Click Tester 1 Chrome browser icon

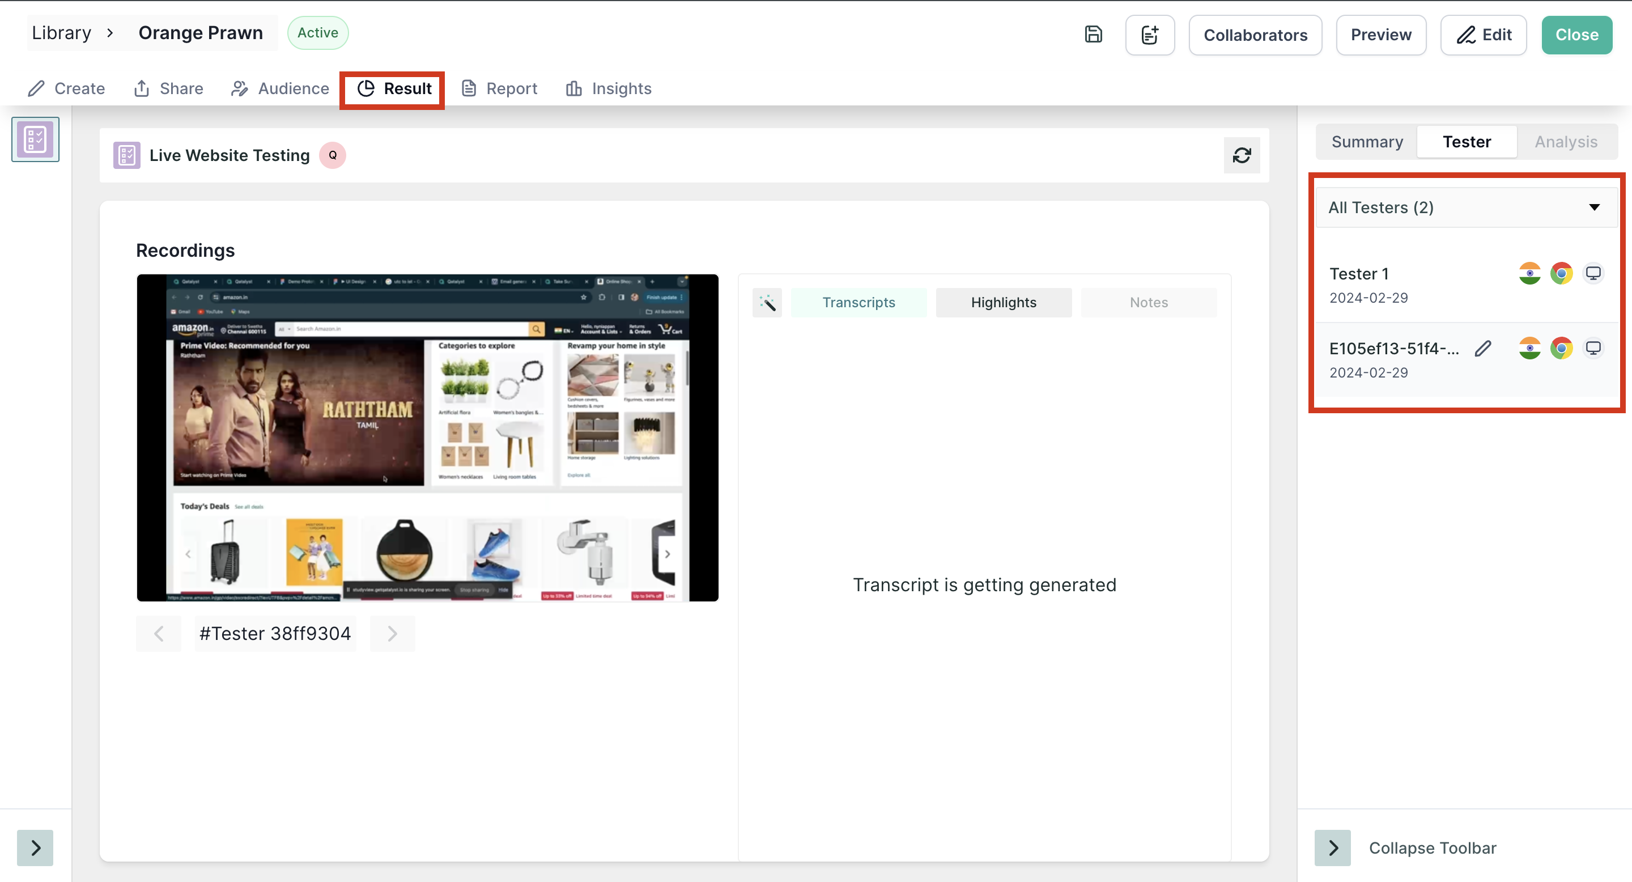click(1561, 274)
